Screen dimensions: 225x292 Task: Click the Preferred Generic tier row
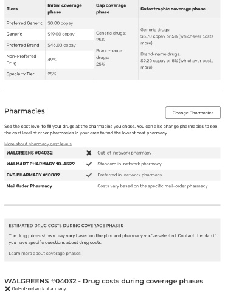pos(49,23)
